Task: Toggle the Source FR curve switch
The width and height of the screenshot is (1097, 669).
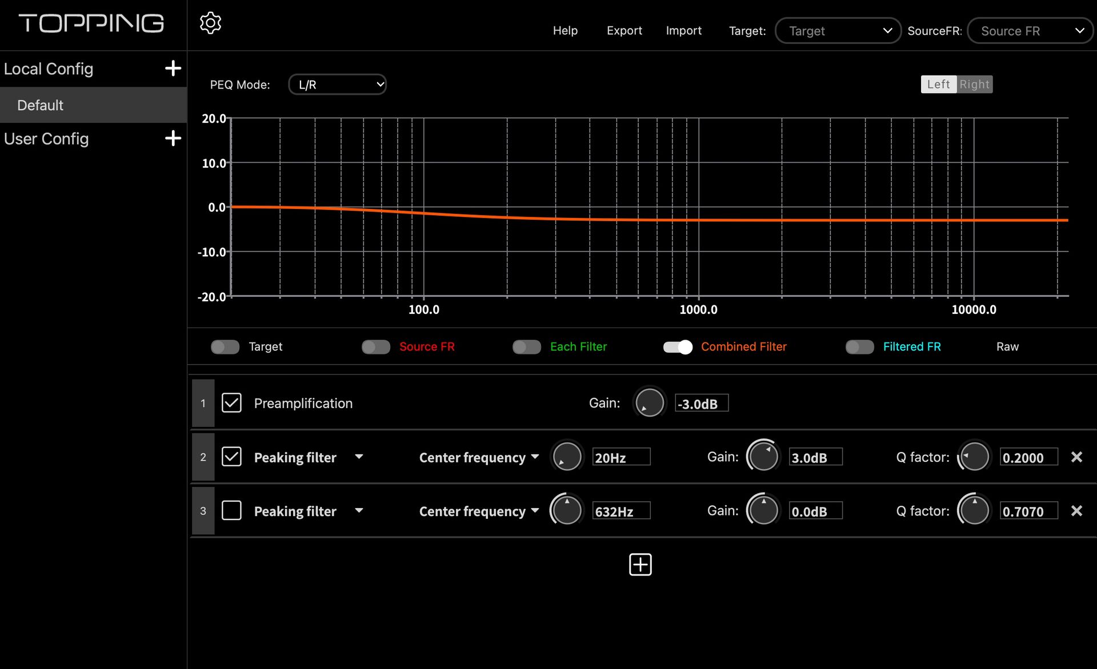Action: click(x=376, y=346)
